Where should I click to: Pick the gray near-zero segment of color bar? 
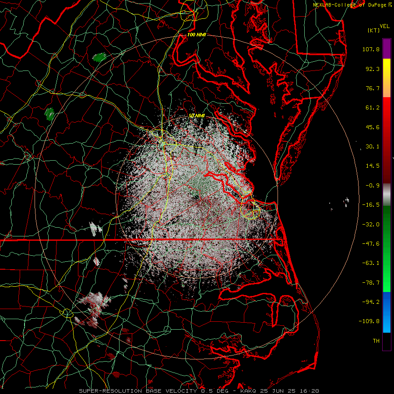click(x=387, y=195)
